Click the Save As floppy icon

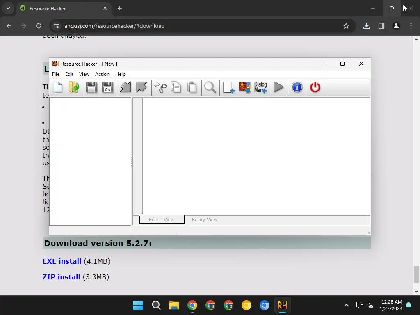[107, 87]
